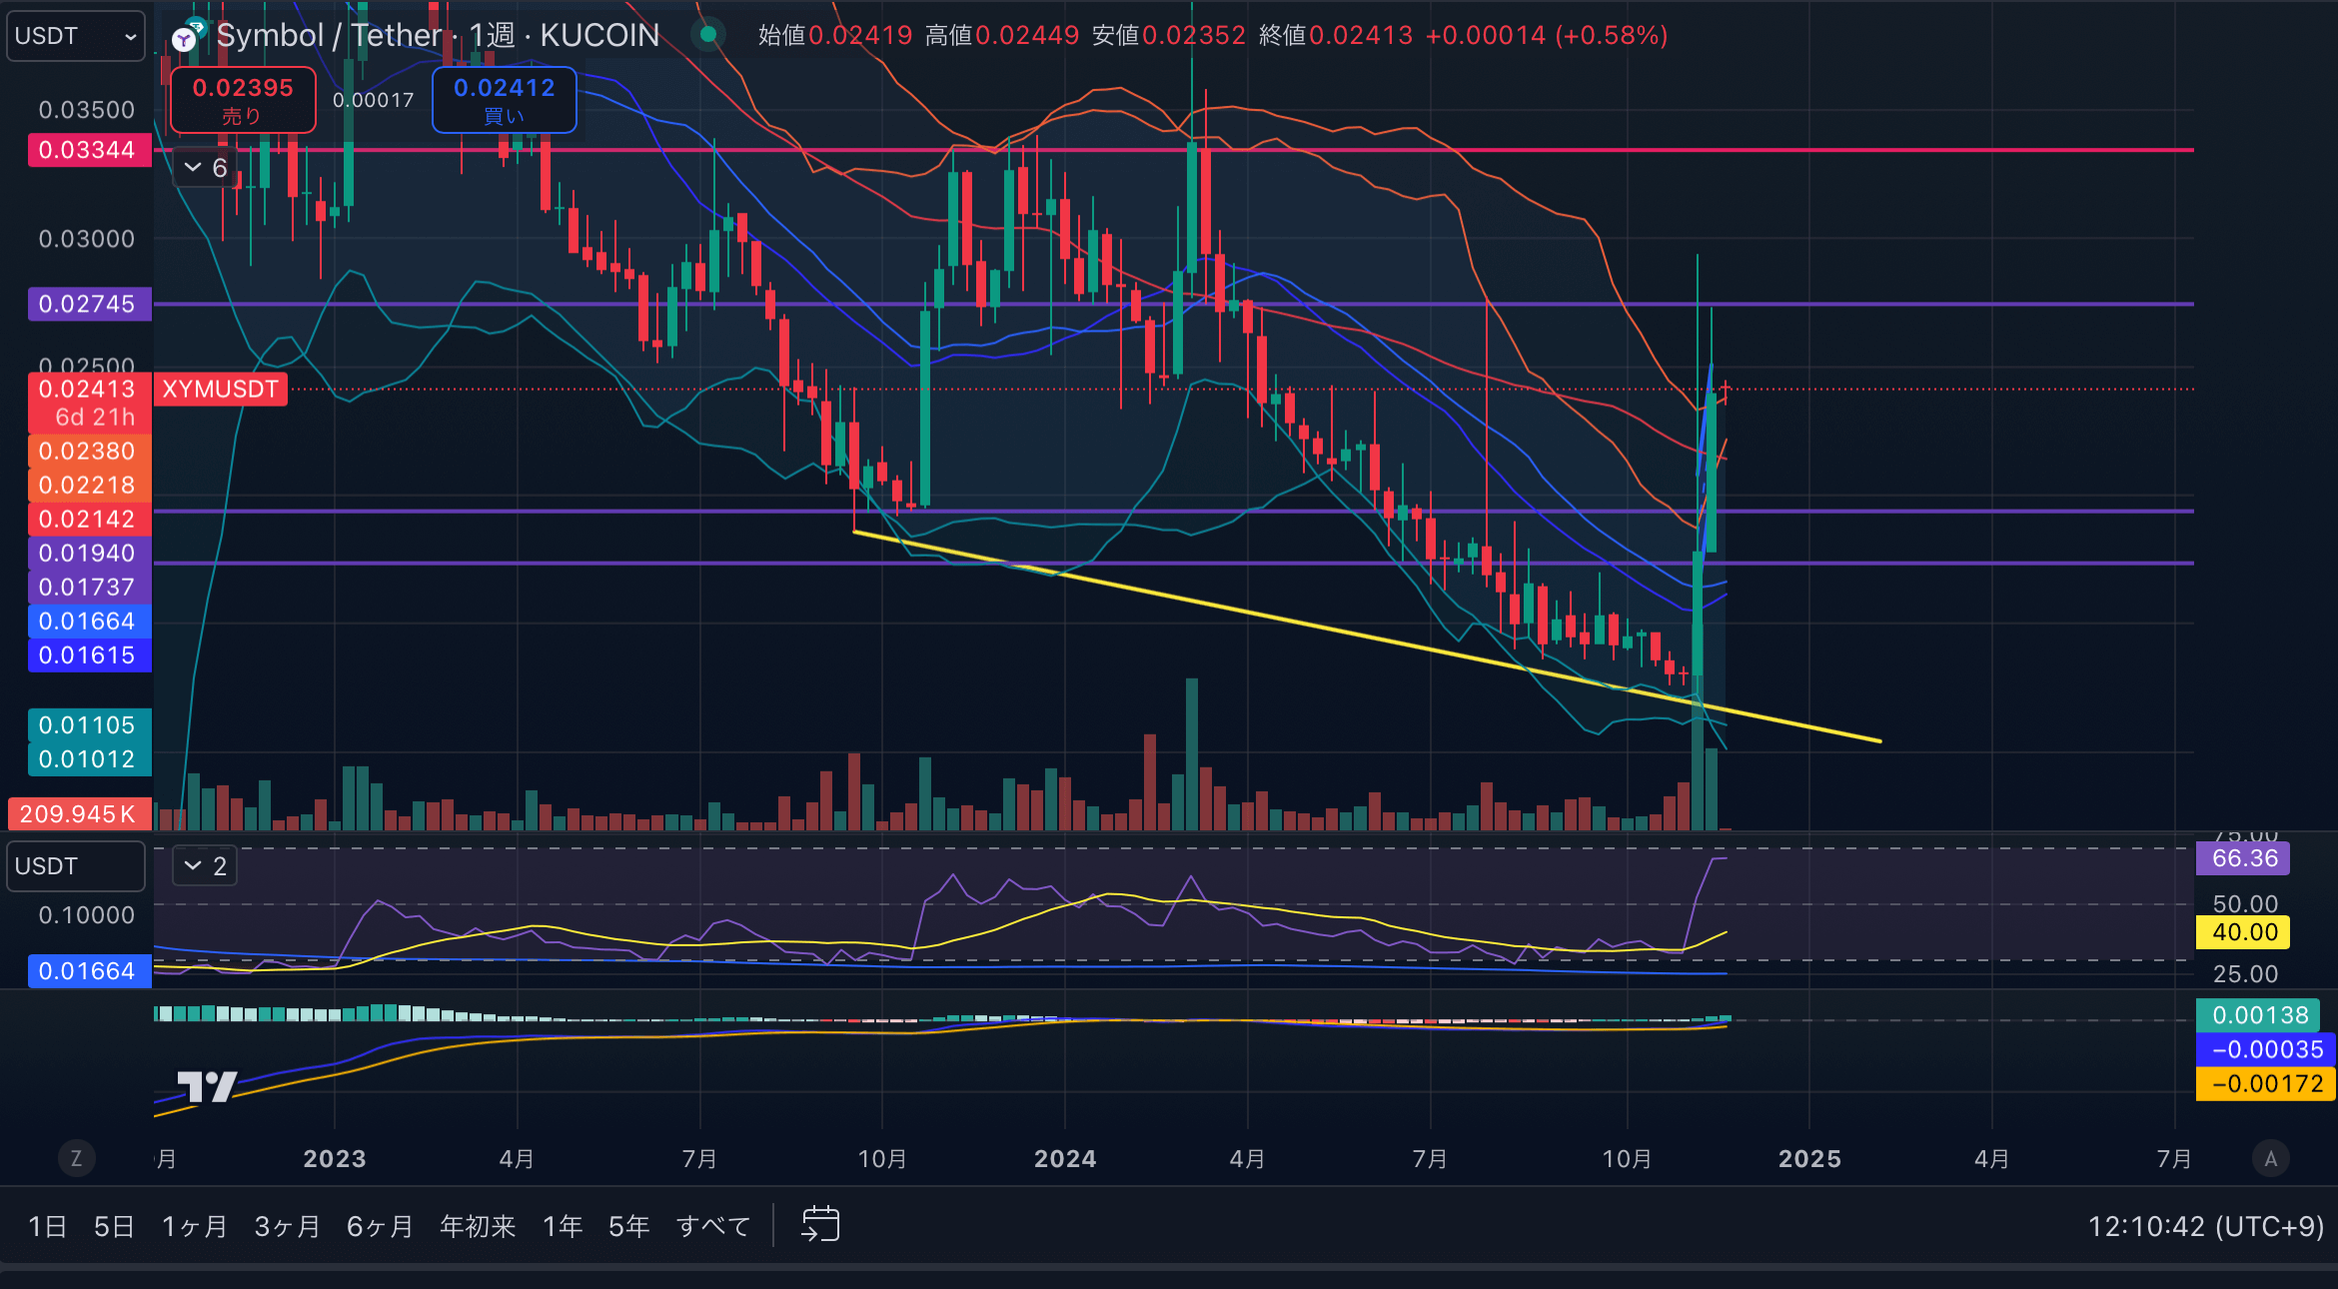The width and height of the screenshot is (2338, 1289).
Task: Click the Z timezone icon on time axis
Action: point(76,1158)
